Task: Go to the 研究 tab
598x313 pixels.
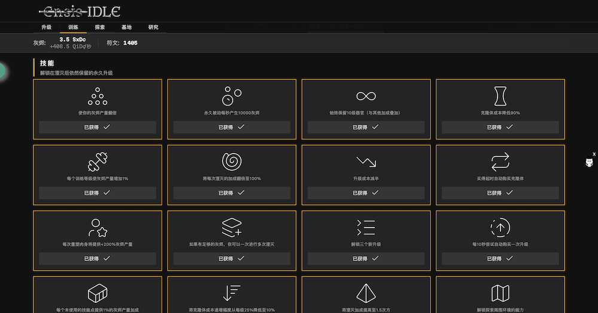Action: (153, 27)
